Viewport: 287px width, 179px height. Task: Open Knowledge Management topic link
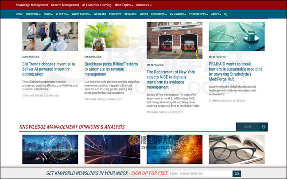(x=32, y=5)
